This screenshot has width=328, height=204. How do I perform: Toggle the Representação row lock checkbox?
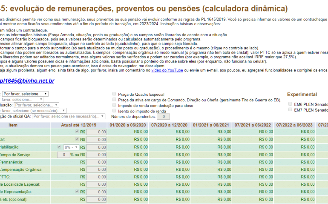77,192
